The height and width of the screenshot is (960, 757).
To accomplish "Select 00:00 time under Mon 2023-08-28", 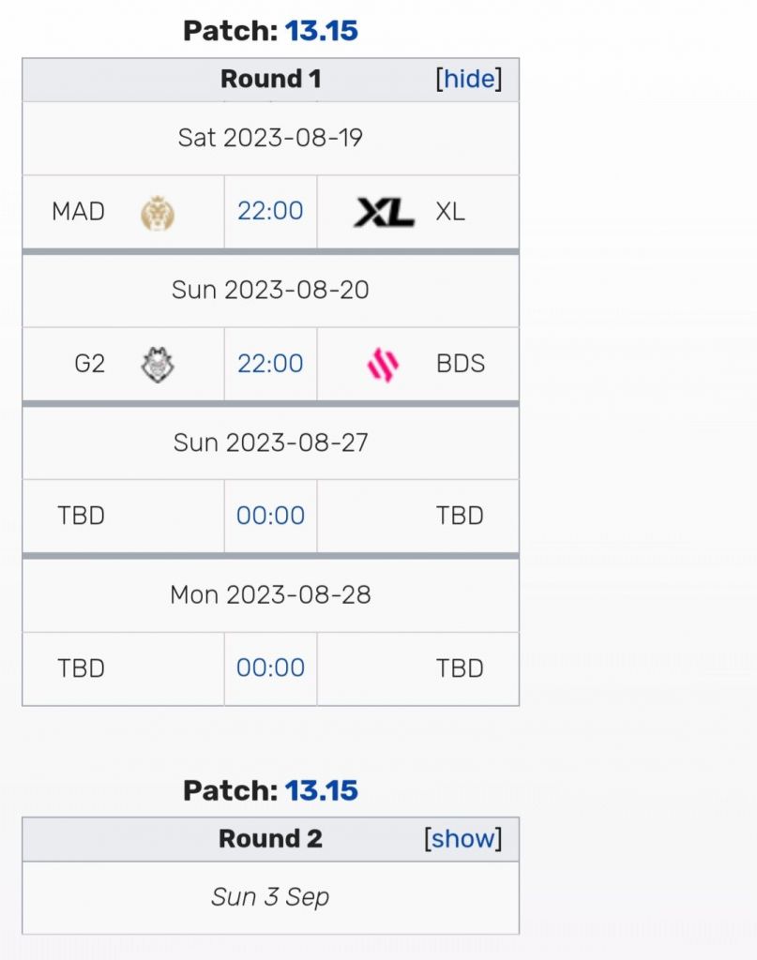I will coord(270,667).
